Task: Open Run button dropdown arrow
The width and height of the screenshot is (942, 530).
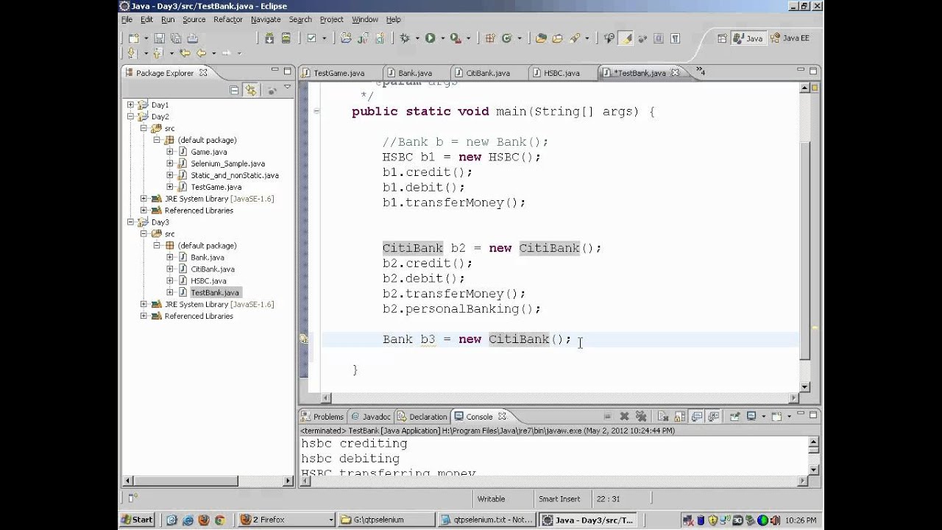Action: [442, 38]
